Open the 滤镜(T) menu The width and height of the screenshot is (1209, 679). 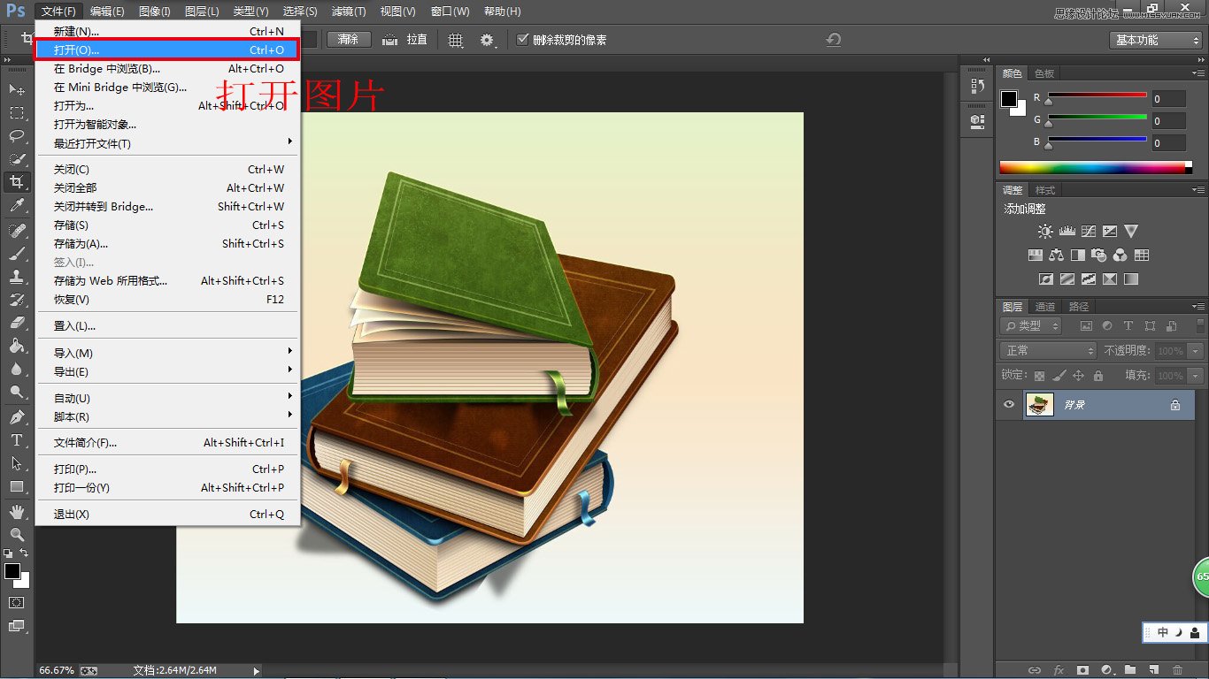point(349,11)
